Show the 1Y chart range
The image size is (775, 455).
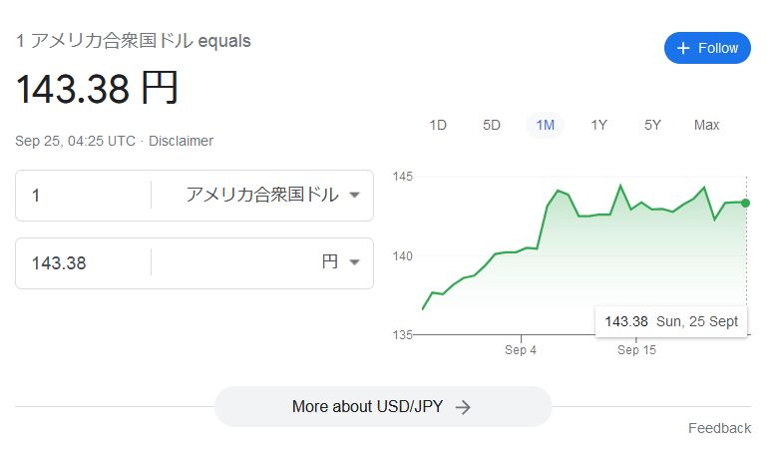[598, 125]
